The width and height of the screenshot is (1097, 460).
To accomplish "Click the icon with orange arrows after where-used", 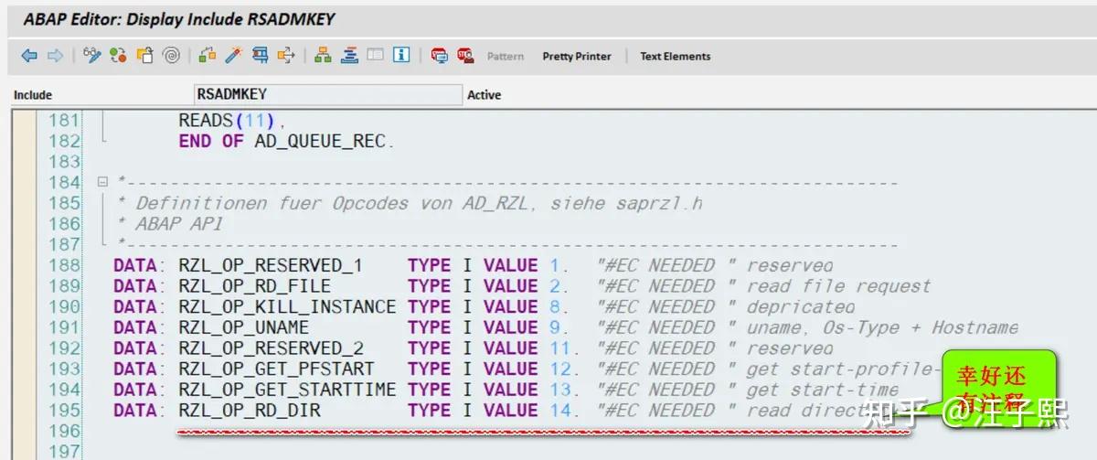I will pos(285,56).
